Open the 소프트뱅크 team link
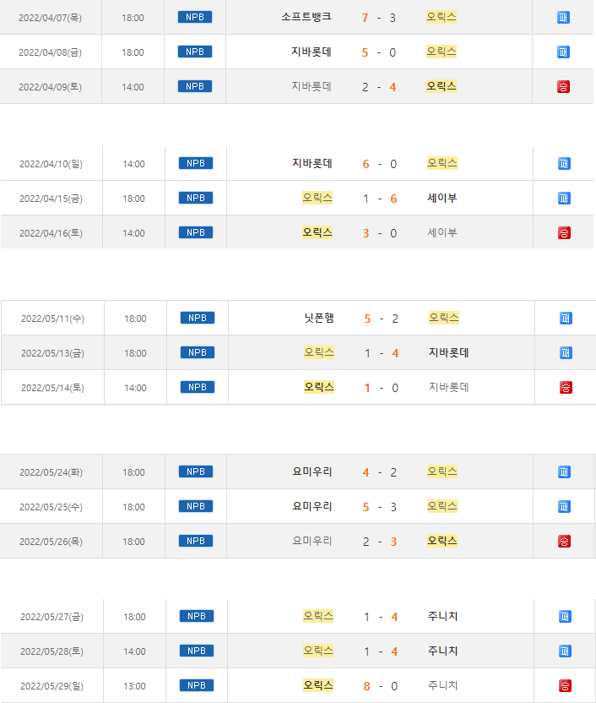The height and width of the screenshot is (703, 596). point(306,17)
